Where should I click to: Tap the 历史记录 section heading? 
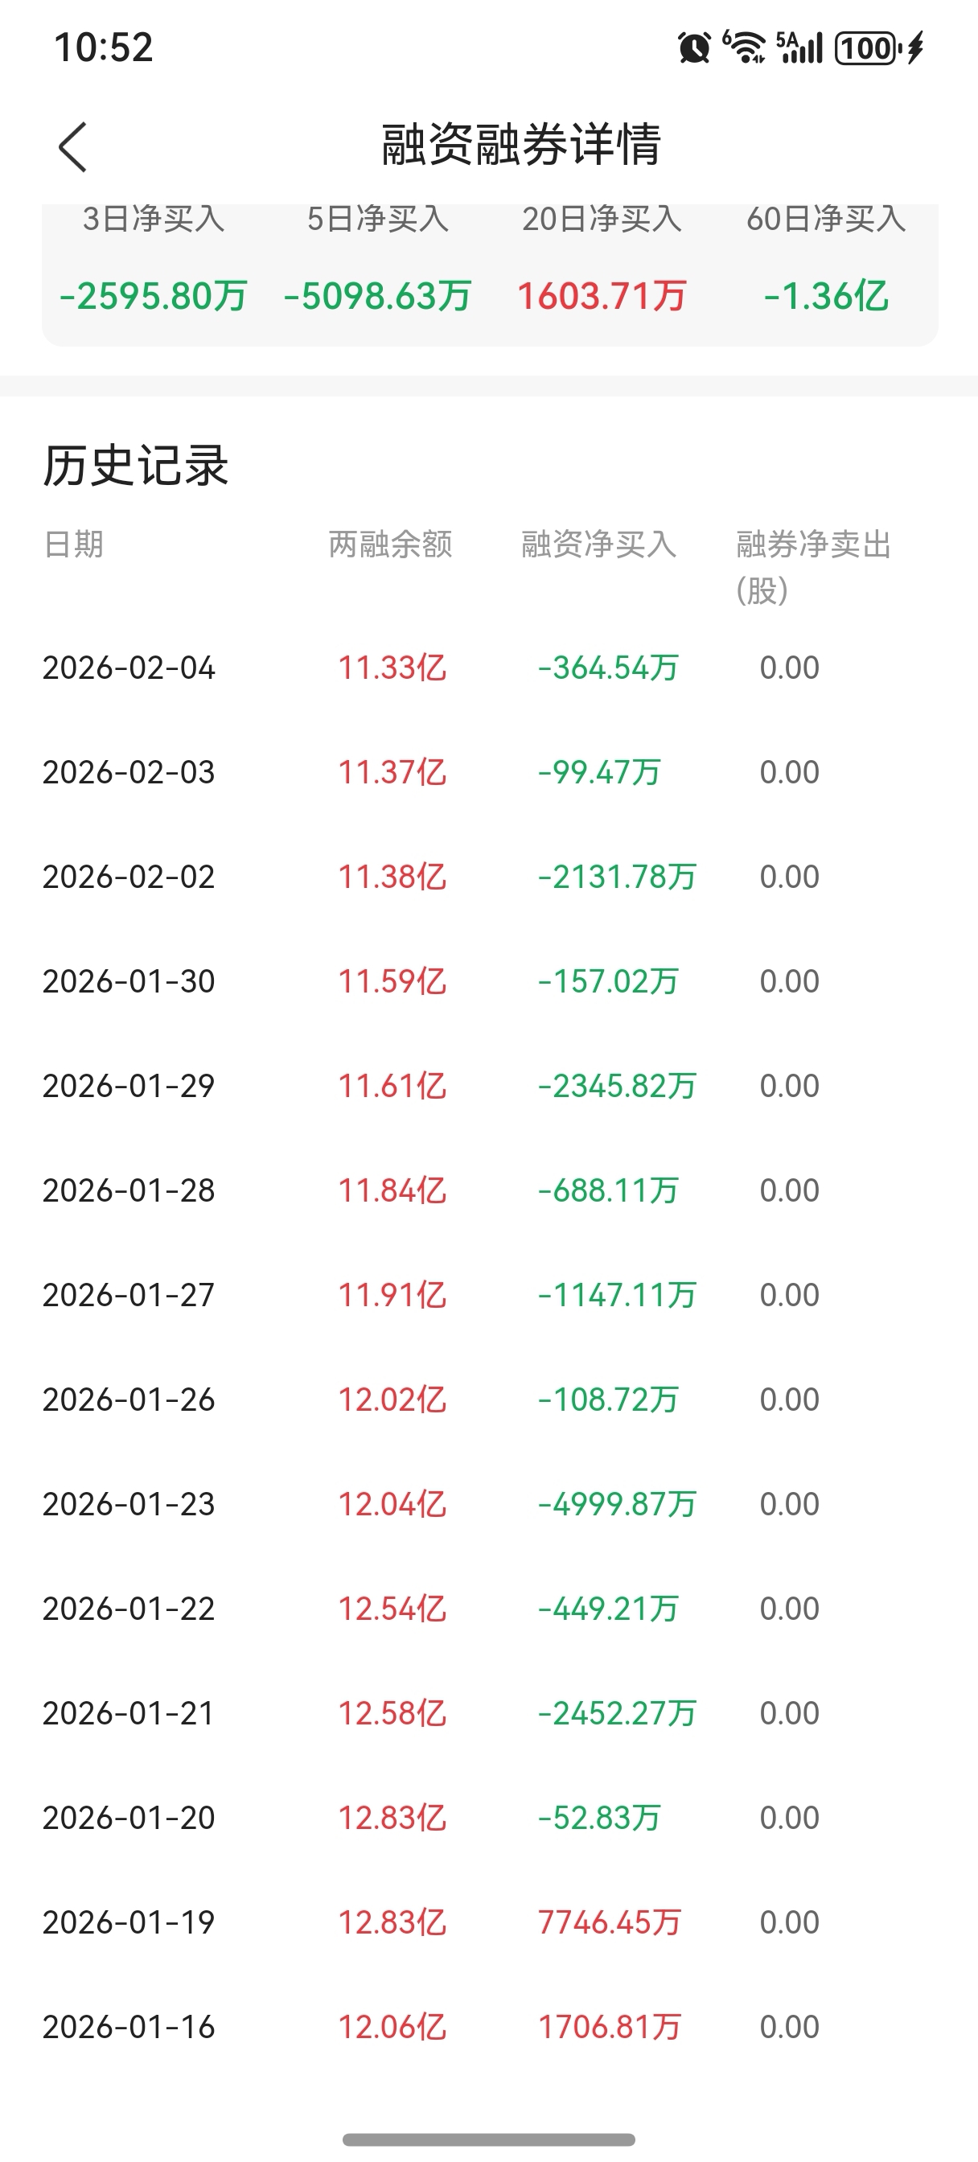pos(136,466)
